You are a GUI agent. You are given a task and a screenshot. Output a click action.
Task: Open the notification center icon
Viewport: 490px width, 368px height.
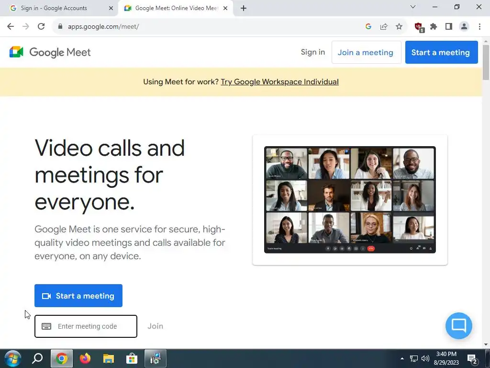tap(472, 359)
